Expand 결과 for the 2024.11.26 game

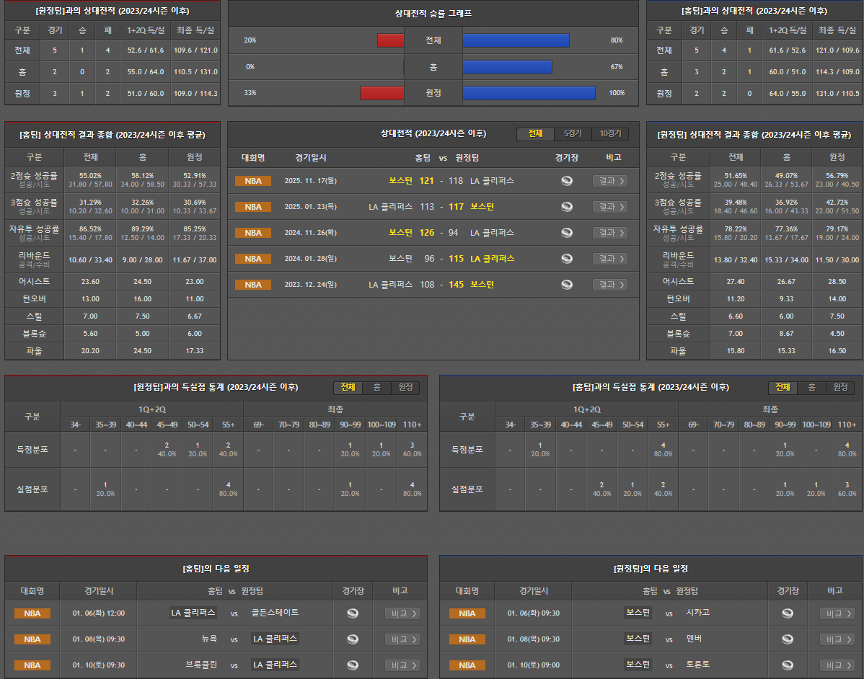coord(609,233)
